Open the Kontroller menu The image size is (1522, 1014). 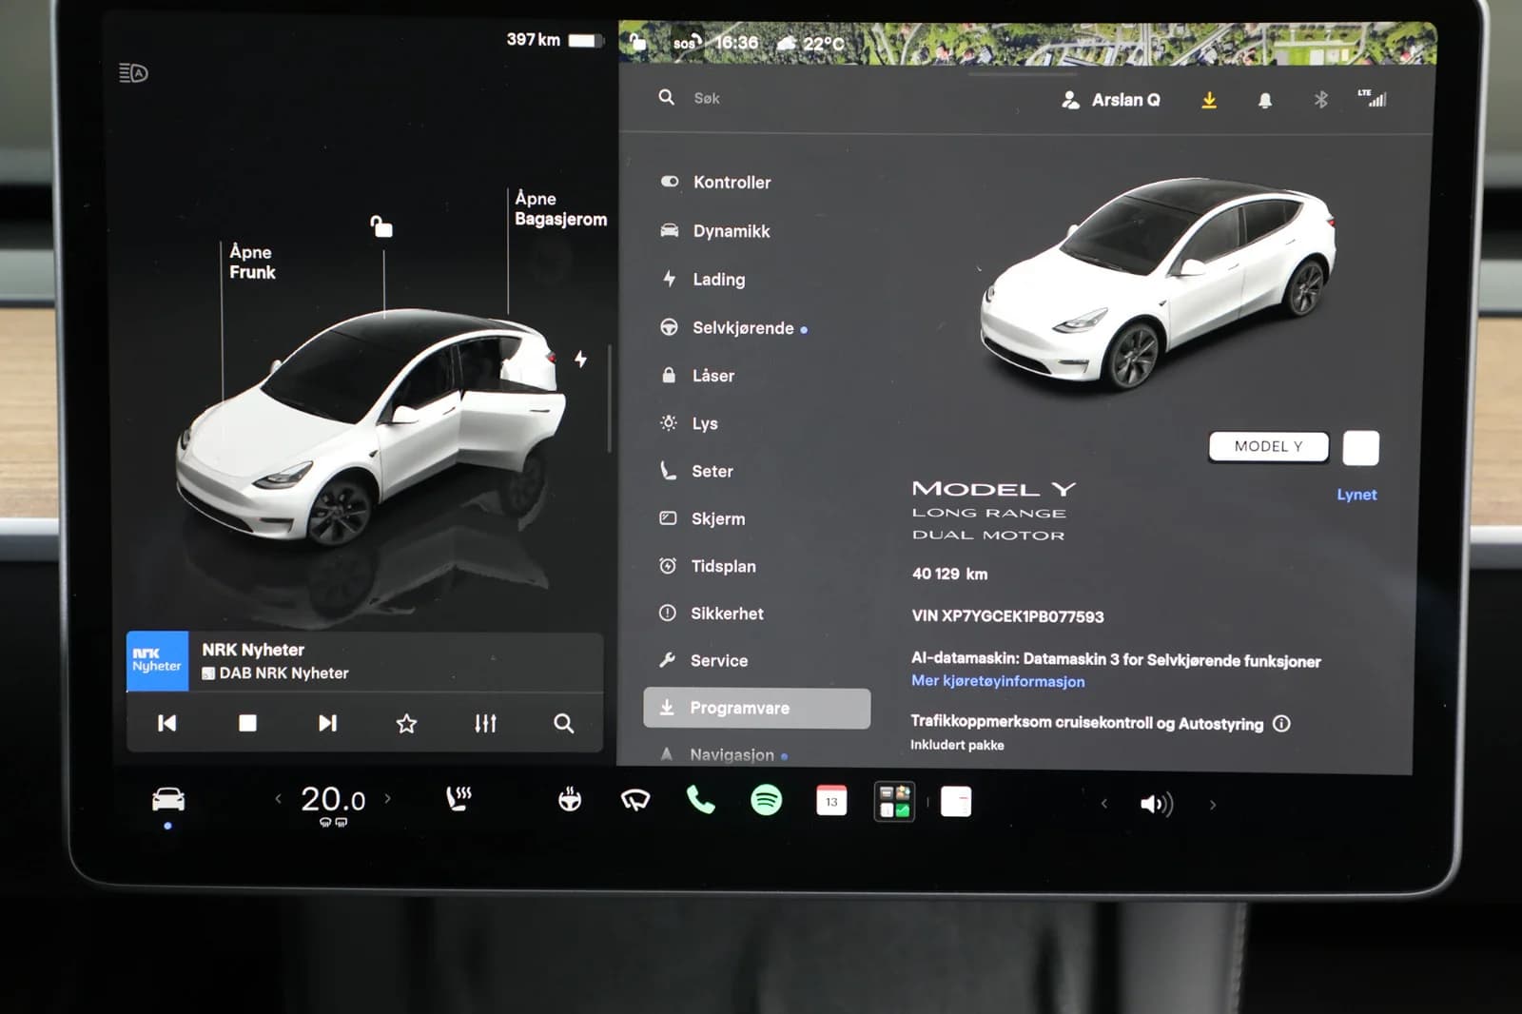(x=715, y=182)
